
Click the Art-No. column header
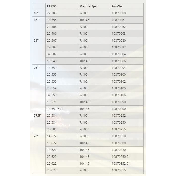117,6
